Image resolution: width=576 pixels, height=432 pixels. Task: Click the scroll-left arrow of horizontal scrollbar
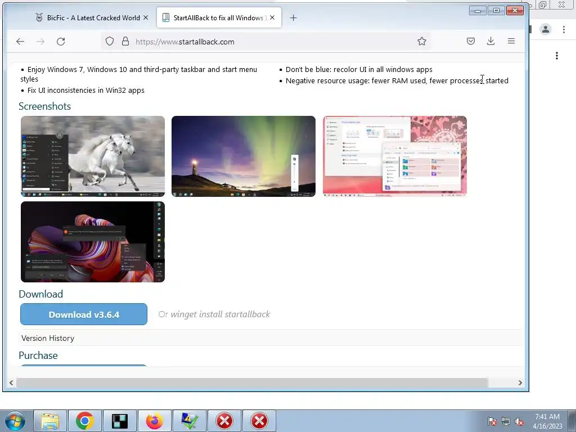tap(11, 382)
